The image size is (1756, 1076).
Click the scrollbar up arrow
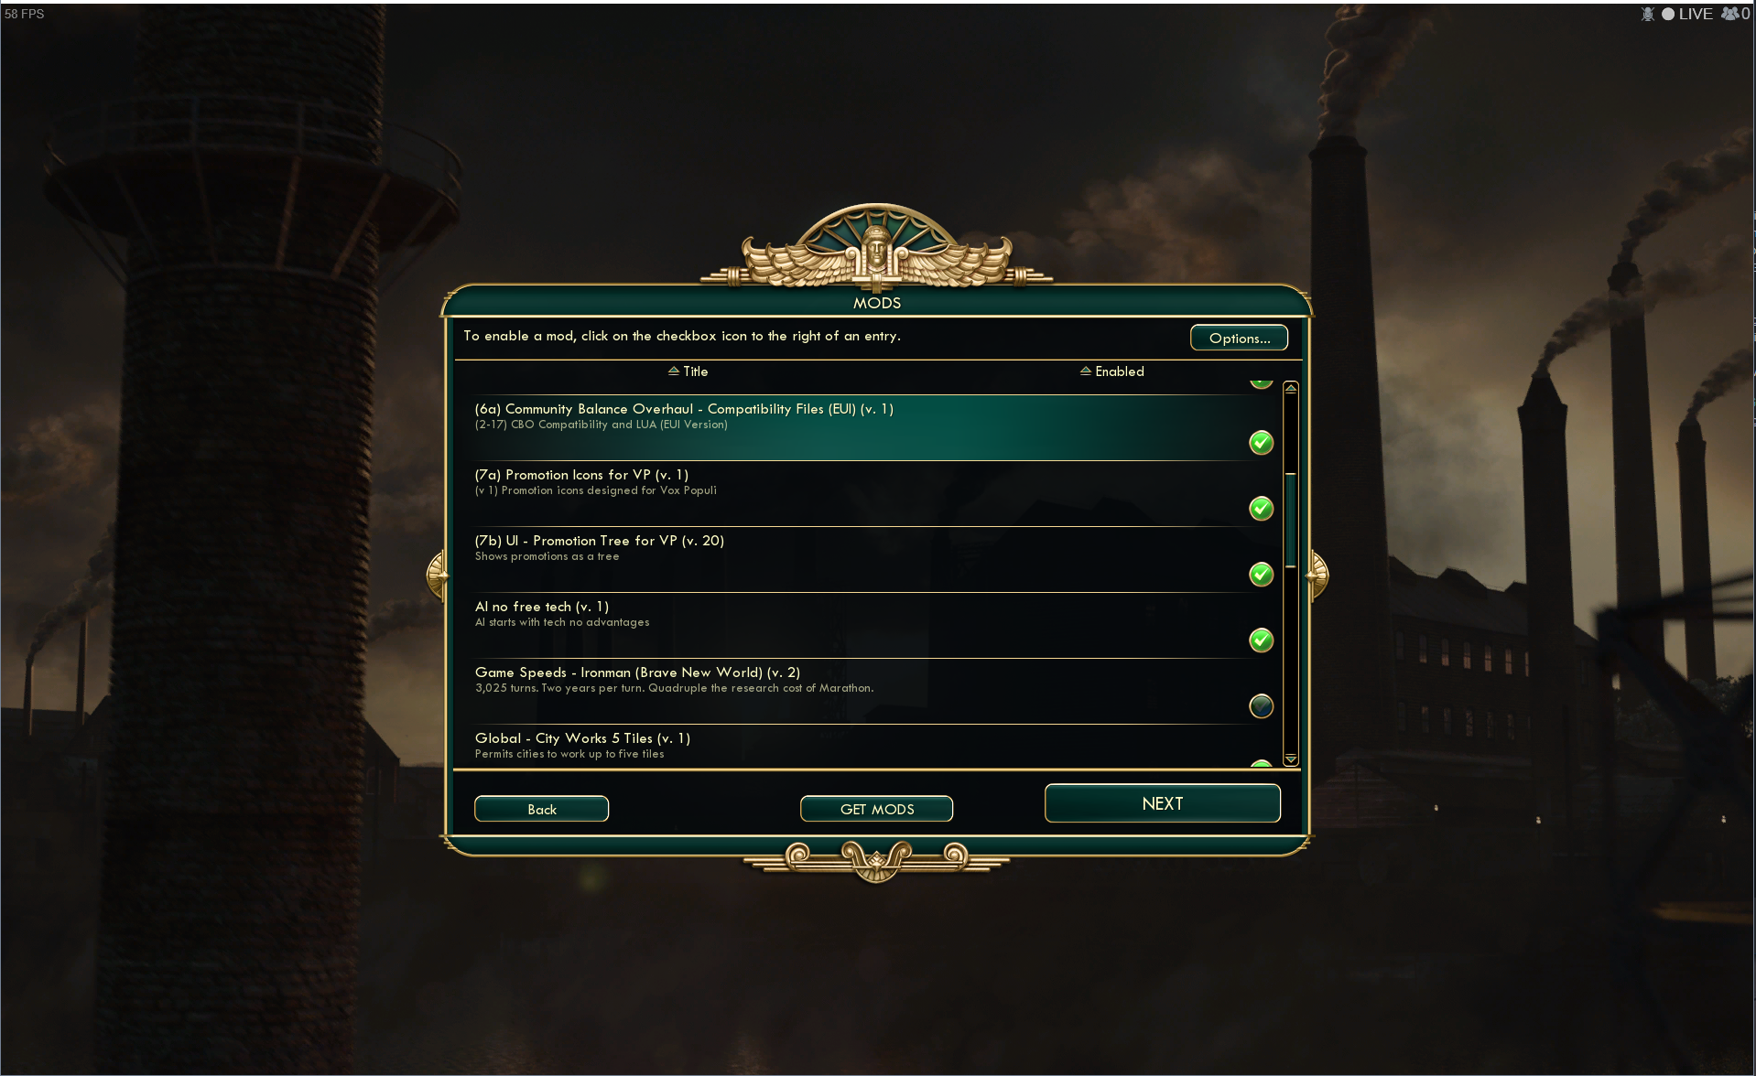coord(1291,389)
